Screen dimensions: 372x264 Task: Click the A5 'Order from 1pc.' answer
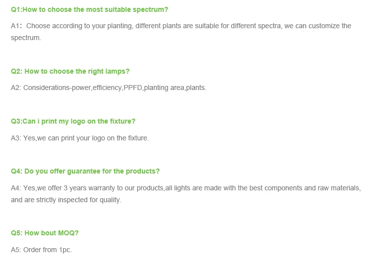pos(41,250)
